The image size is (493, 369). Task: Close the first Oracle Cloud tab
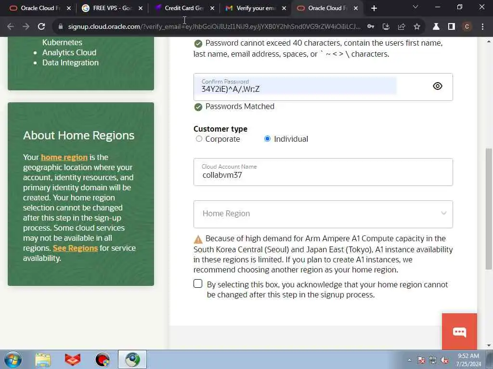(69, 8)
